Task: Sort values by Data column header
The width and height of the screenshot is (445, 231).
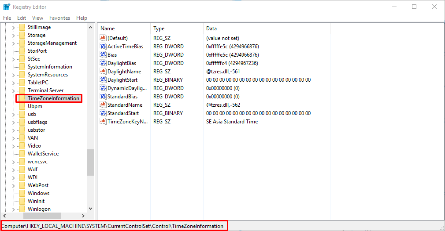Action: coord(267,29)
